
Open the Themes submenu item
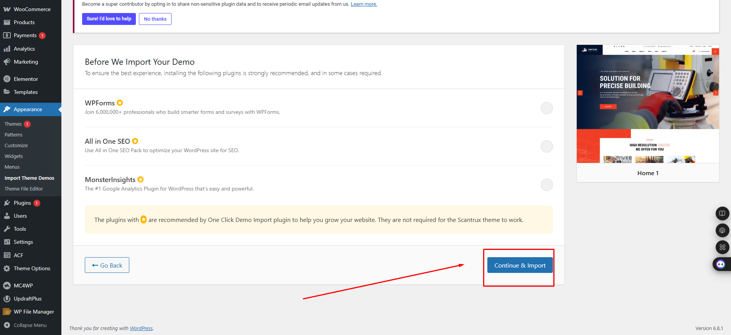pyautogui.click(x=13, y=124)
